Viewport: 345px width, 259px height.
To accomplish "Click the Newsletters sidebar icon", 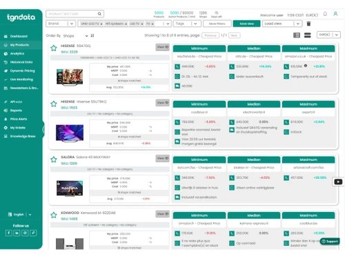I will (6, 88).
